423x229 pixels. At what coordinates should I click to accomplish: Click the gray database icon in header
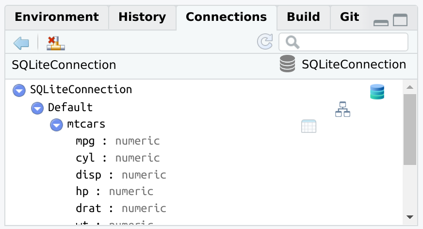click(x=288, y=65)
